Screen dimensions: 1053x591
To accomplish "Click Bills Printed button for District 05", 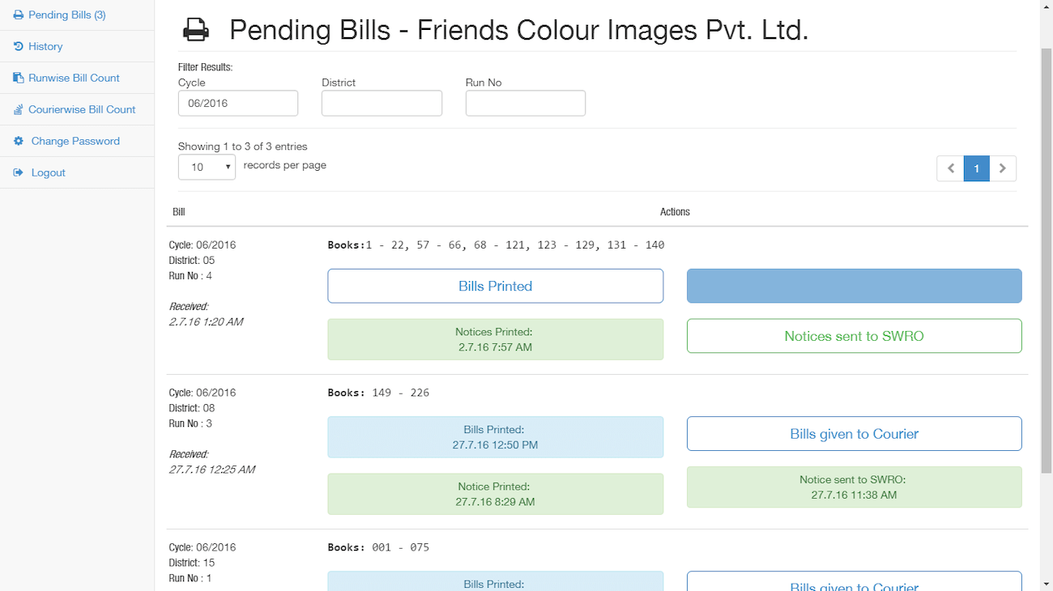I will pyautogui.click(x=495, y=287).
